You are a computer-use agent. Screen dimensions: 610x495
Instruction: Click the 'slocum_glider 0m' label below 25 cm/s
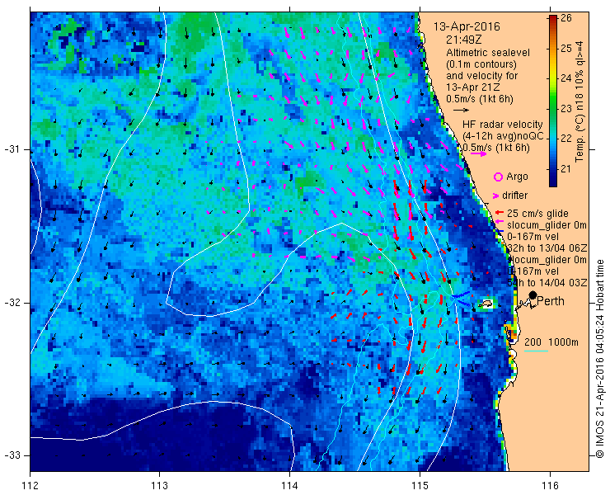(547, 225)
